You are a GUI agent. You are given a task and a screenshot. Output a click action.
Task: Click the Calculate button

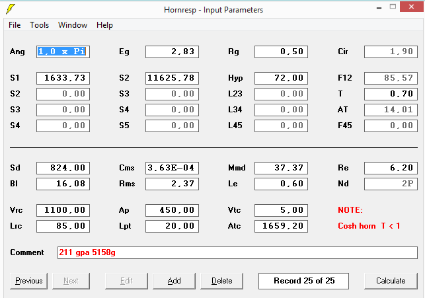391,281
